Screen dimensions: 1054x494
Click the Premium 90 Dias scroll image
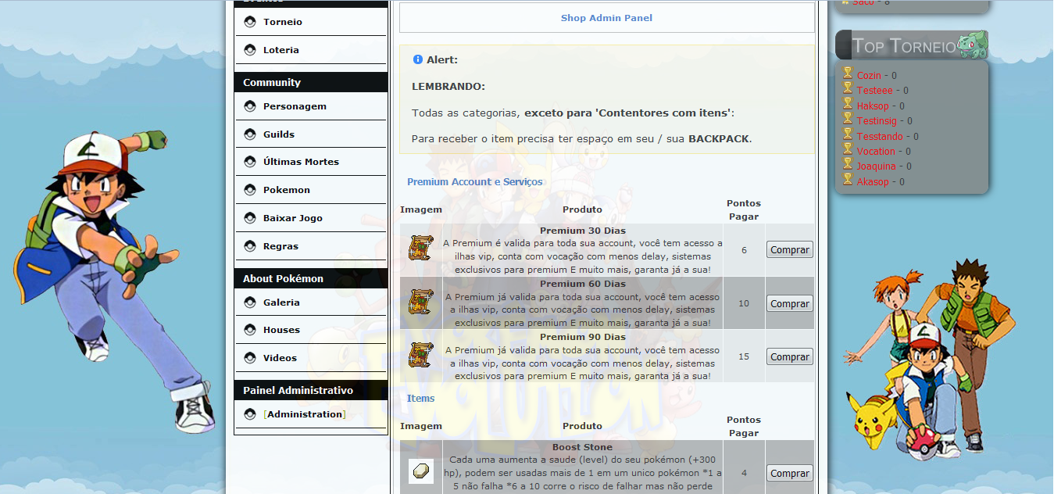coord(421,355)
